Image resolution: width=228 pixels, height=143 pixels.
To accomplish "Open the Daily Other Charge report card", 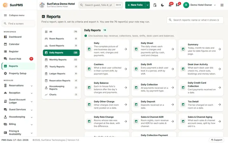I will [107, 105].
